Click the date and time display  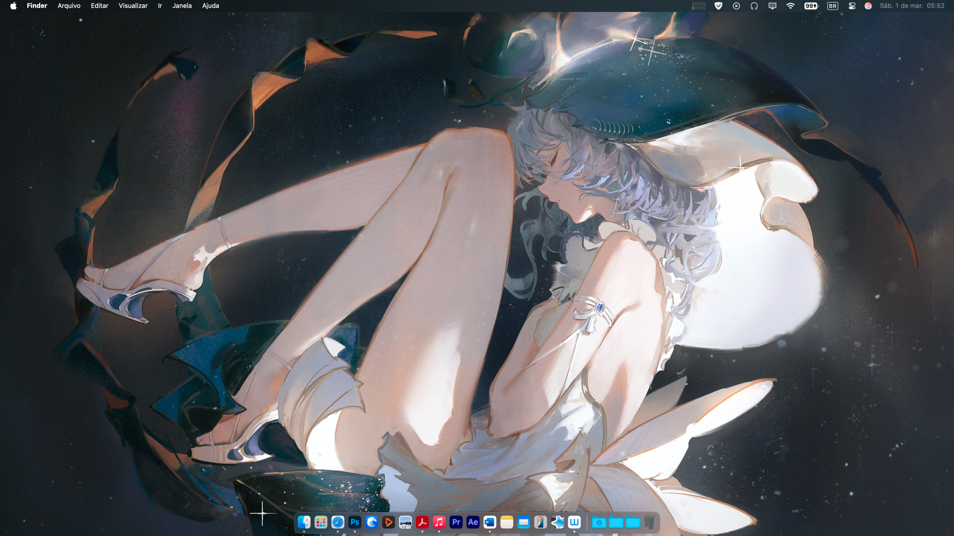912,6
